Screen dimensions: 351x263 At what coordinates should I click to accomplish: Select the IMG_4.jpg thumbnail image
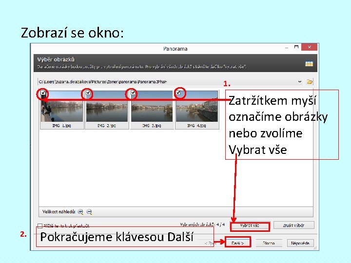[197, 106]
